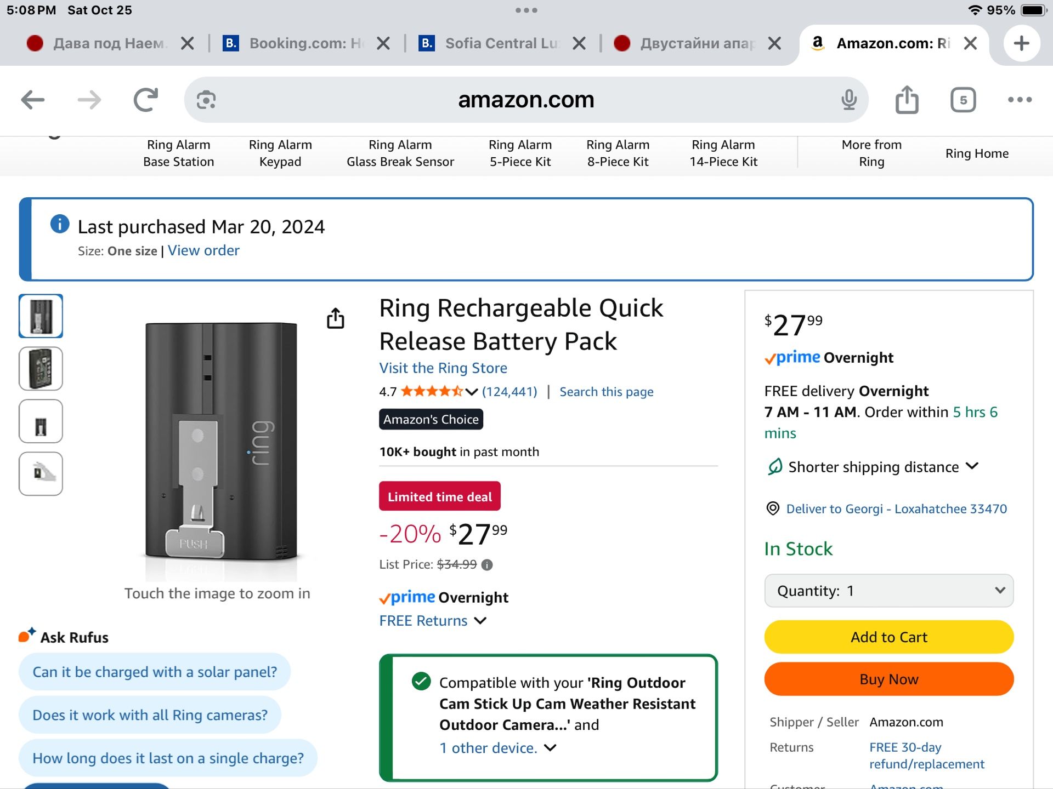Reload the Amazon page
This screenshot has height=789, width=1053.
pyautogui.click(x=145, y=100)
